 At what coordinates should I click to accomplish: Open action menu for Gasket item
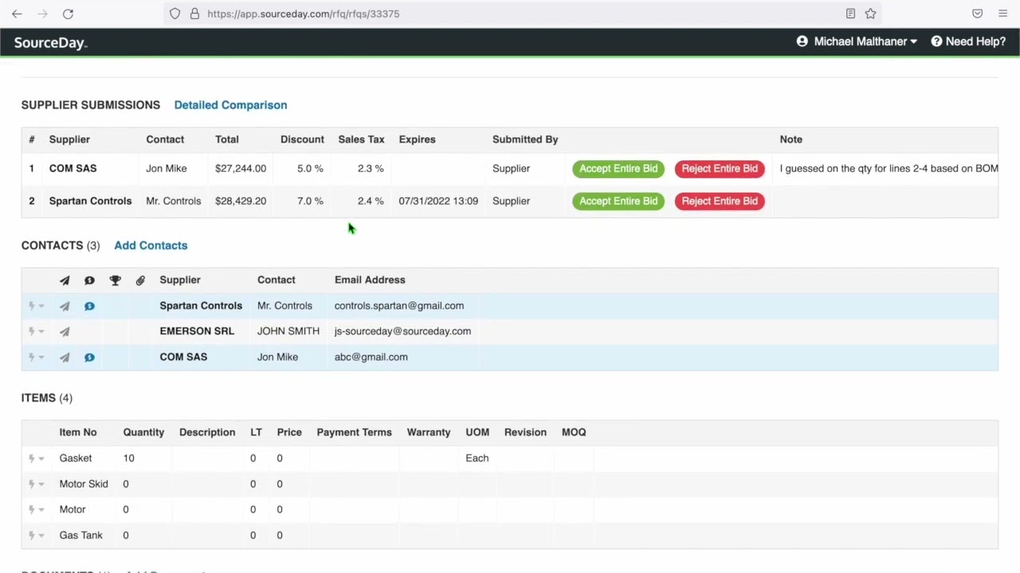click(36, 458)
